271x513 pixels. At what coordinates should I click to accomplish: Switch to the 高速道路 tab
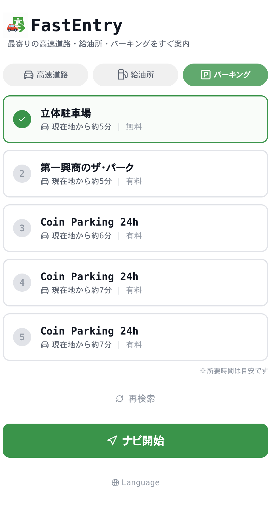pos(45,75)
